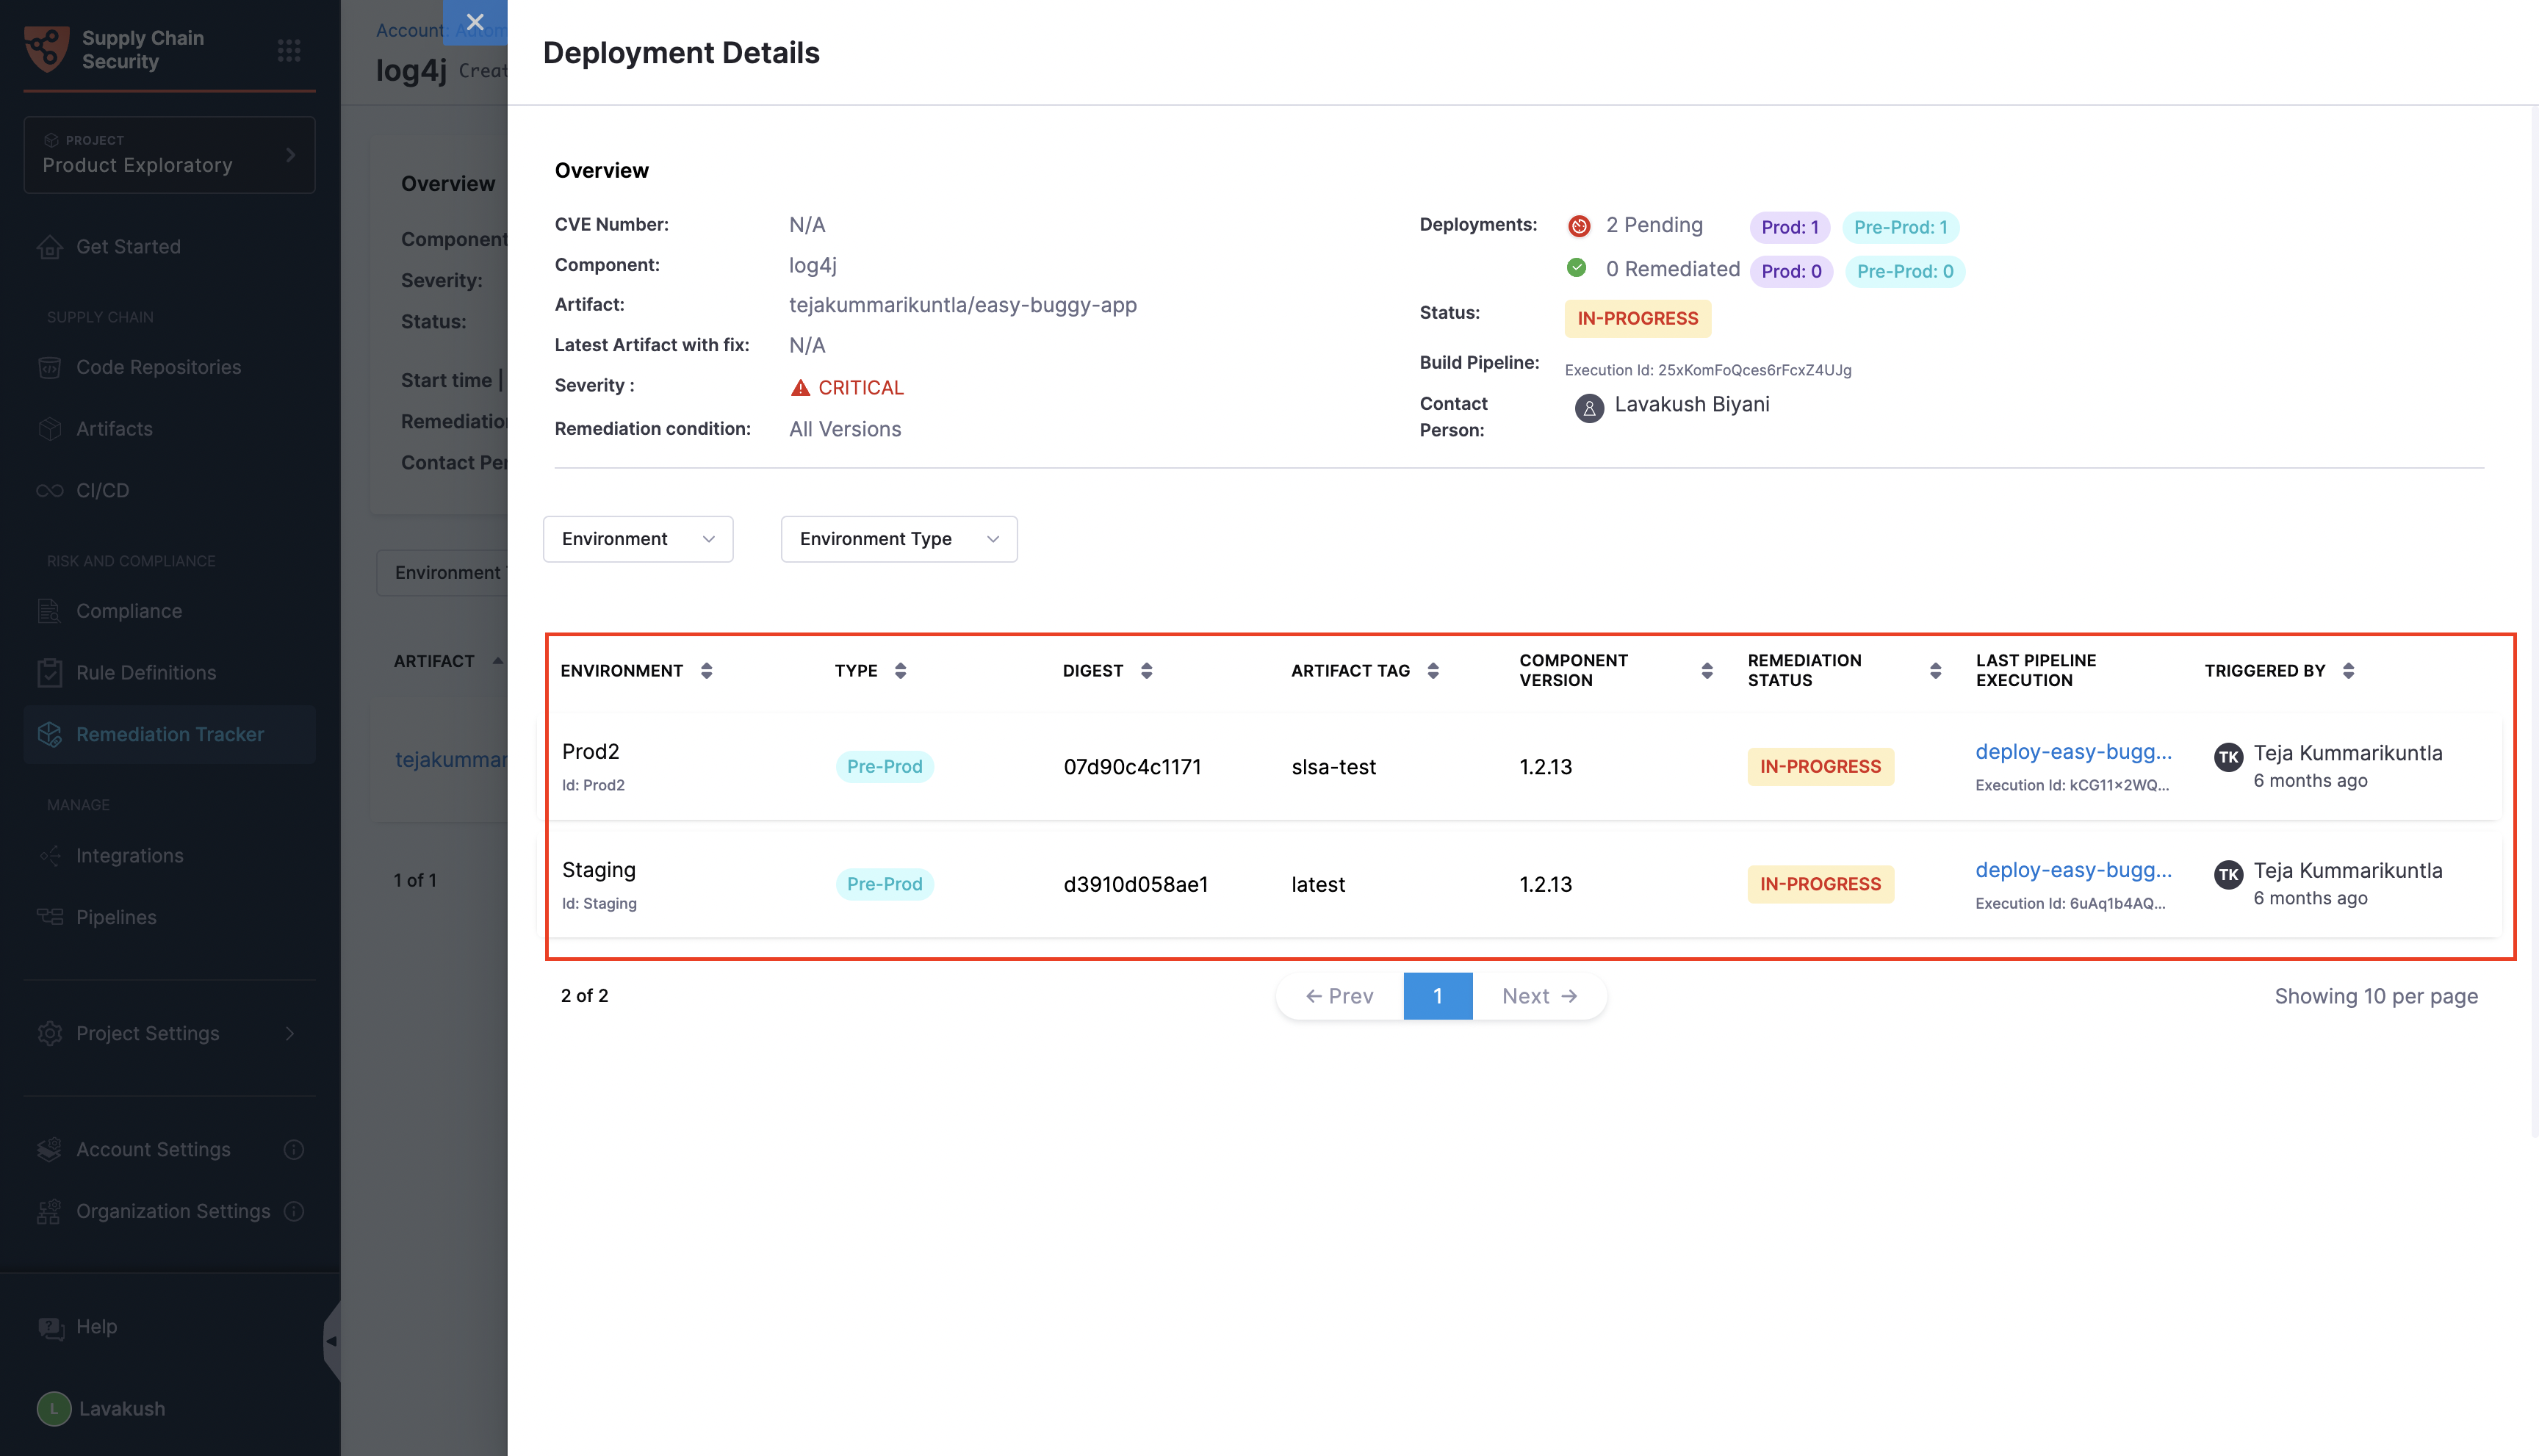The height and width of the screenshot is (1456, 2539).
Task: Go to Remediation Tracker in sidebar
Action: coord(170,734)
